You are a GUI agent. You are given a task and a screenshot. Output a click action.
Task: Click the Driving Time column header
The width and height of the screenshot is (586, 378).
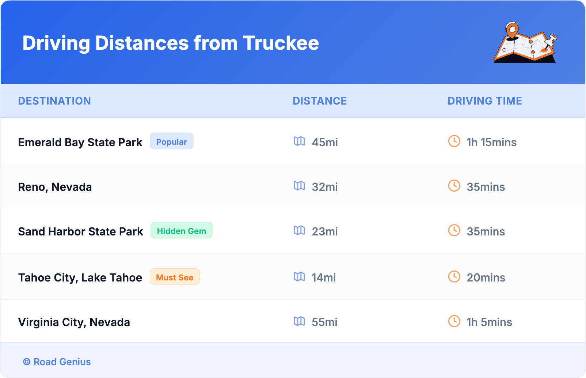[485, 101]
